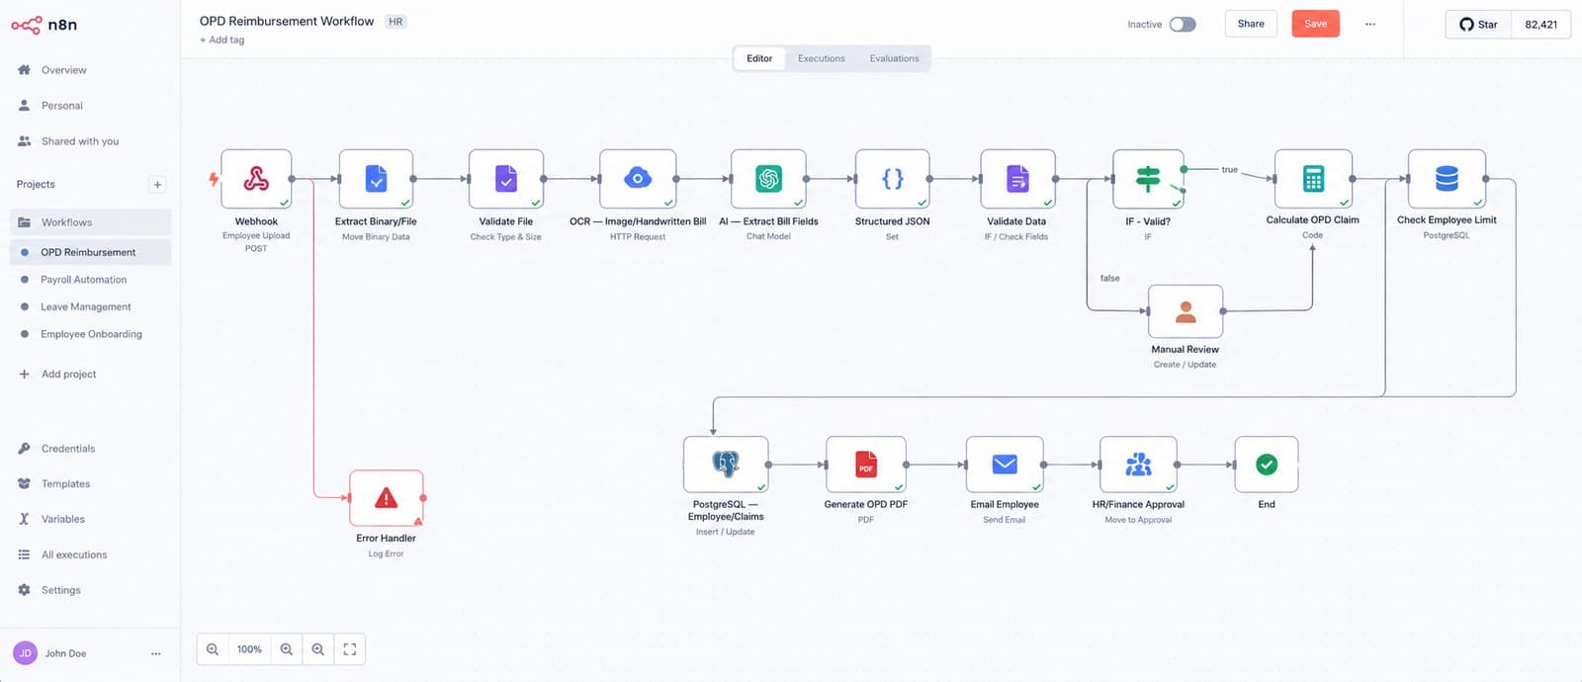Image resolution: width=1582 pixels, height=682 pixels.
Task: Select the Check Employee Limit node
Action: [1447, 179]
